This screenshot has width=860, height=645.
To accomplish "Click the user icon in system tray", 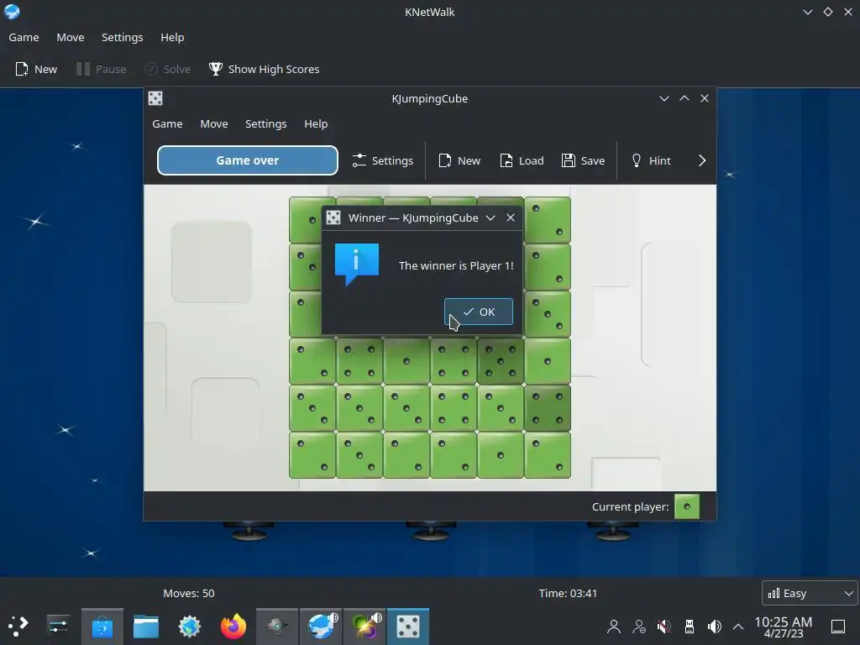I will click(614, 627).
